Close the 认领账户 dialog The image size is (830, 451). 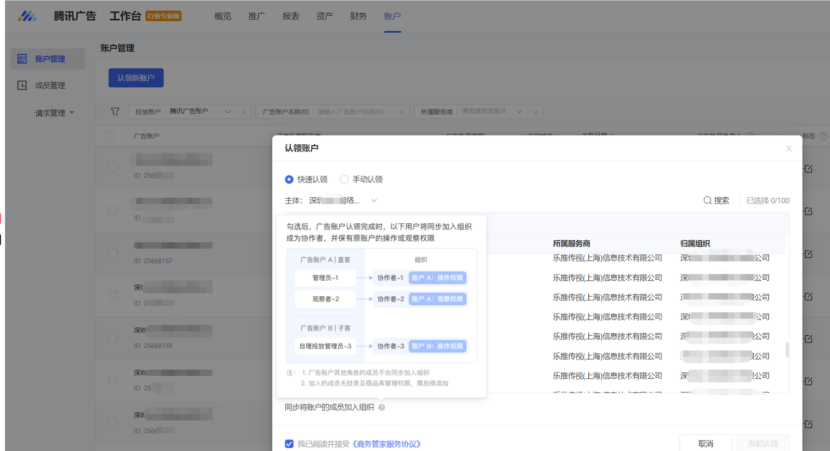pos(789,148)
